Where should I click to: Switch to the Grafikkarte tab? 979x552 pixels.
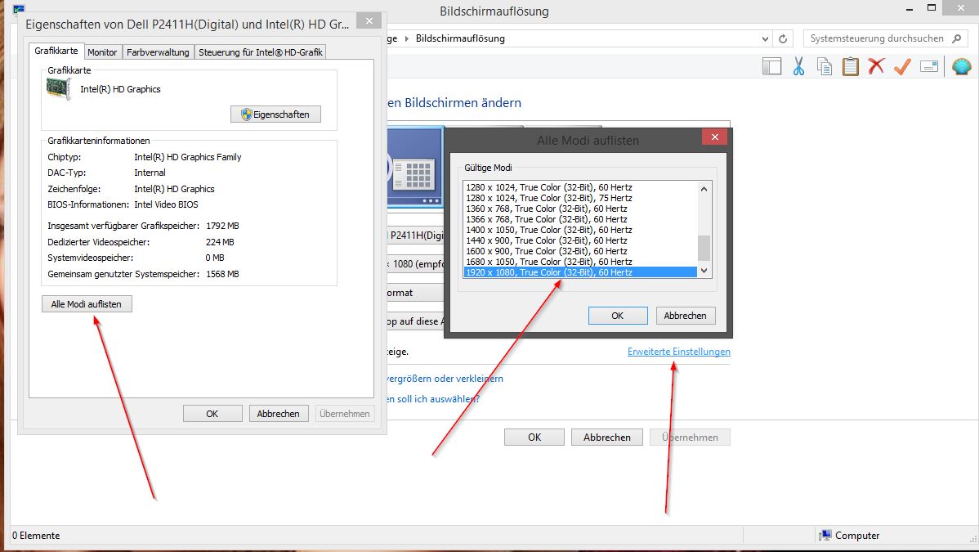pos(56,51)
